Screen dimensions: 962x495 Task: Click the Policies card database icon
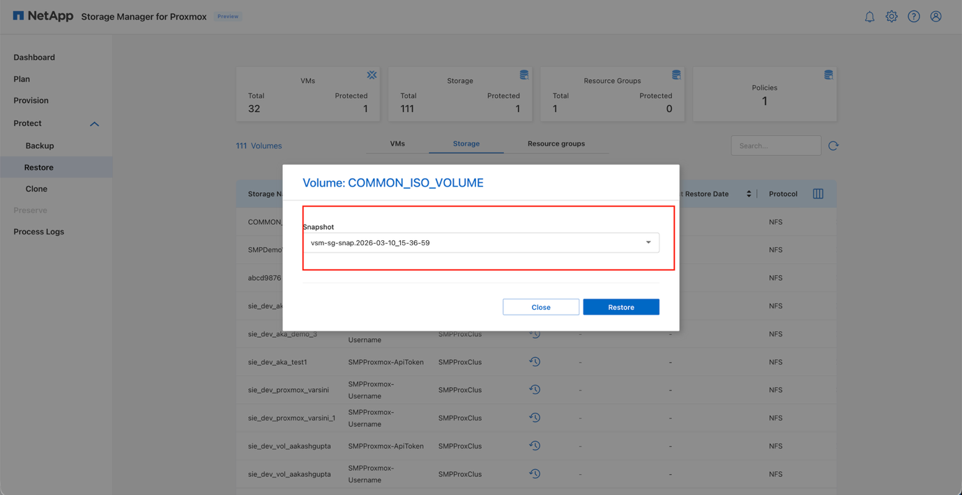828,75
